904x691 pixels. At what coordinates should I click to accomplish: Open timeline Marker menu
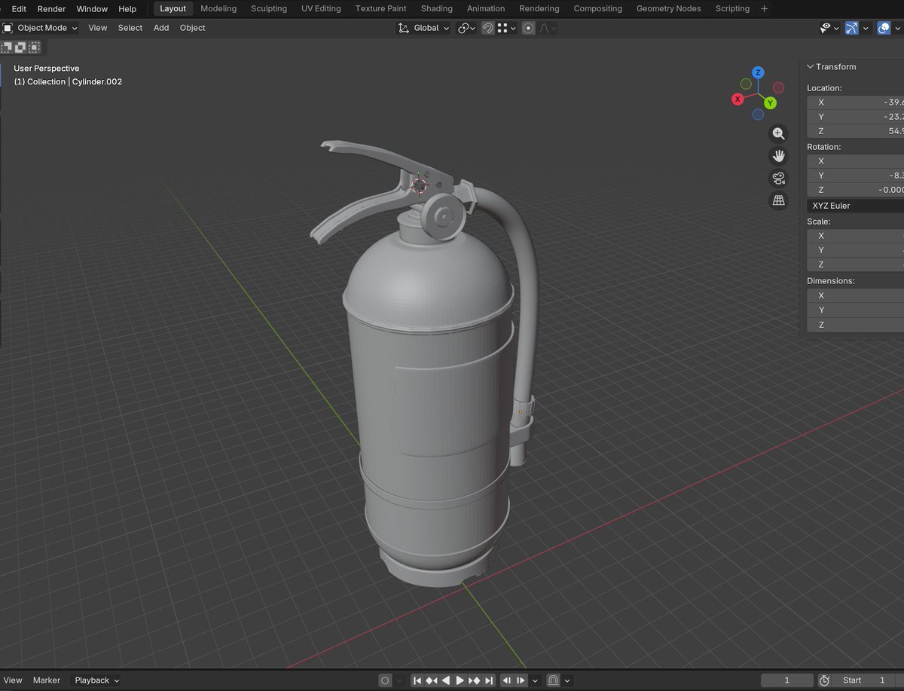click(46, 680)
